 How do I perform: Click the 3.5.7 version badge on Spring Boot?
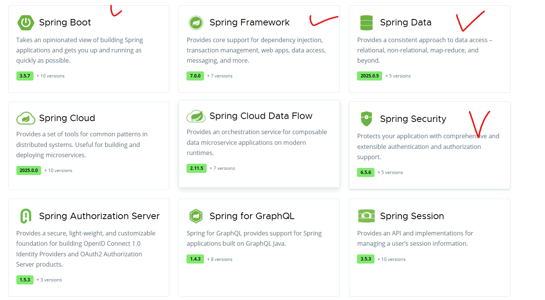pos(25,76)
